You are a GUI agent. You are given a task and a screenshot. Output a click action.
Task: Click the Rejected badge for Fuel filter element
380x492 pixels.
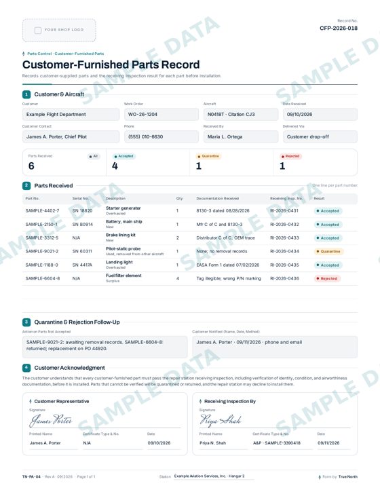point(327,279)
